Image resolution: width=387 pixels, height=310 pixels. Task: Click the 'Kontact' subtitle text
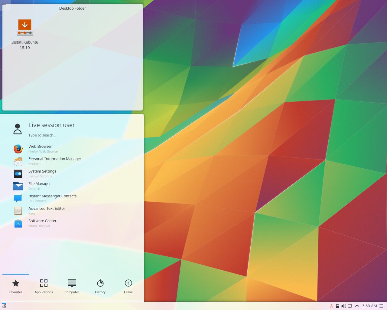click(34, 164)
